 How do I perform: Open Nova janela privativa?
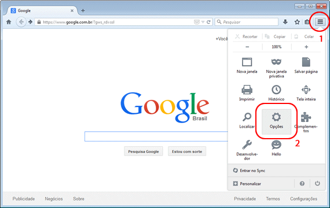pyautogui.click(x=276, y=68)
